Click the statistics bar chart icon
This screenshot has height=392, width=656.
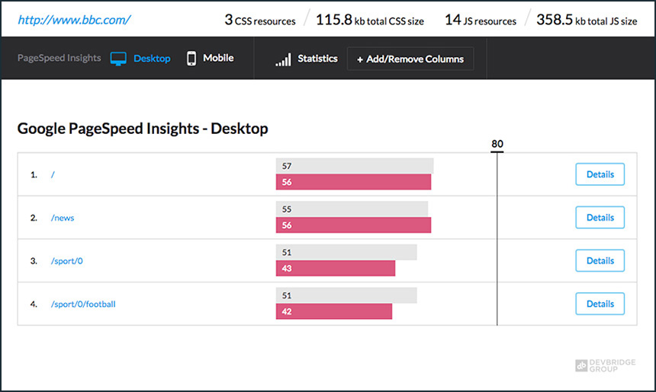(x=283, y=59)
